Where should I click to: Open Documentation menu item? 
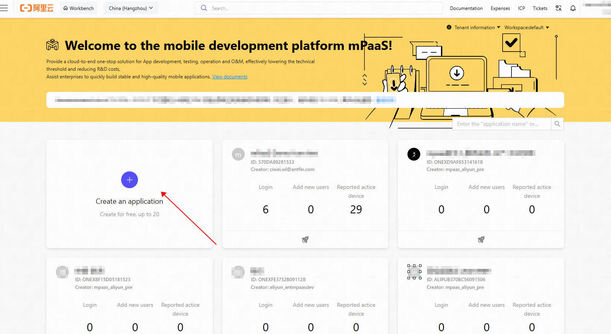(x=466, y=8)
